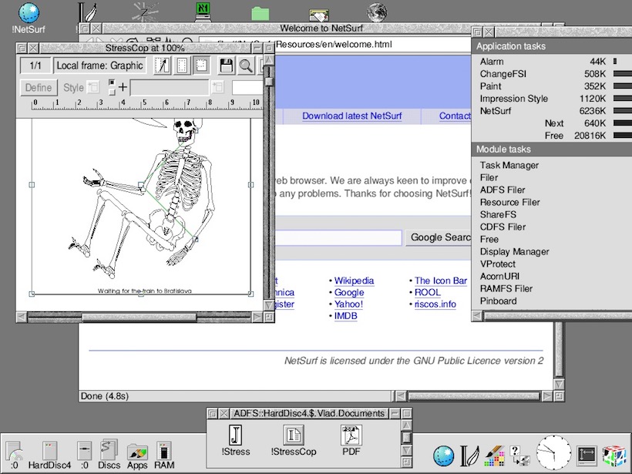Click the green-screen computer icon on the pinboard
632x474 pixels.
[x=203, y=12]
